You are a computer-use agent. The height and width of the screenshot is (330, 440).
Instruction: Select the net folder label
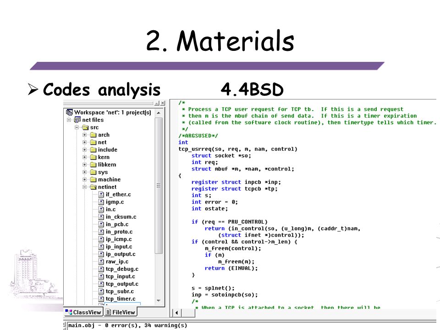coord(102,142)
